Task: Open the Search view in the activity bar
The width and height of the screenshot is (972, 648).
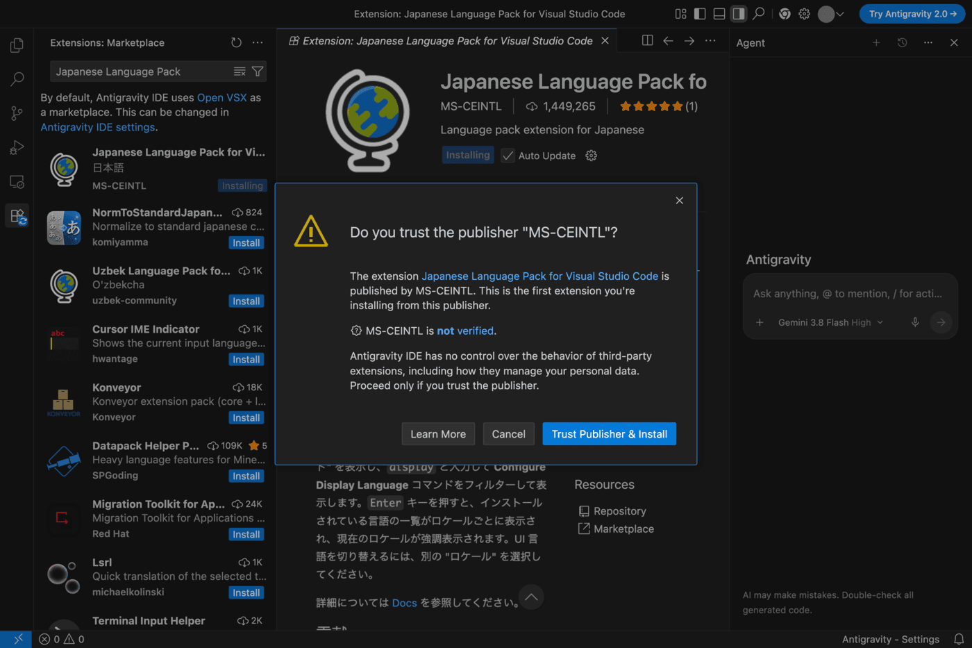Action: click(x=17, y=79)
